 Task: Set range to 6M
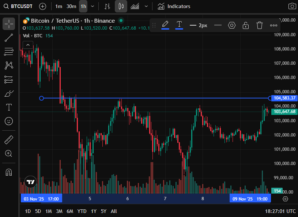click(70, 211)
